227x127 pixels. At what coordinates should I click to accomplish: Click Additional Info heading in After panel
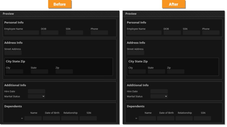[138, 85]
